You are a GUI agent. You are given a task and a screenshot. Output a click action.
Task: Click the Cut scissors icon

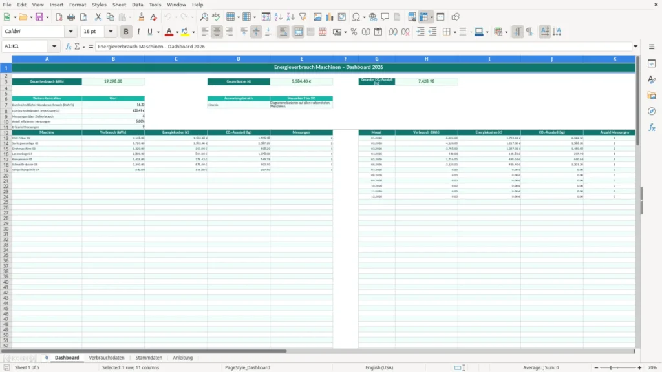point(98,17)
